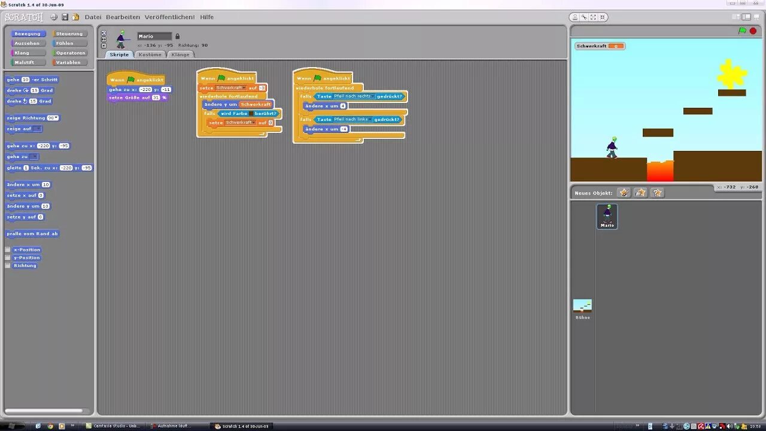Click the color swatch in wird Farbe berührt
766x431 pixels.
(x=251, y=113)
